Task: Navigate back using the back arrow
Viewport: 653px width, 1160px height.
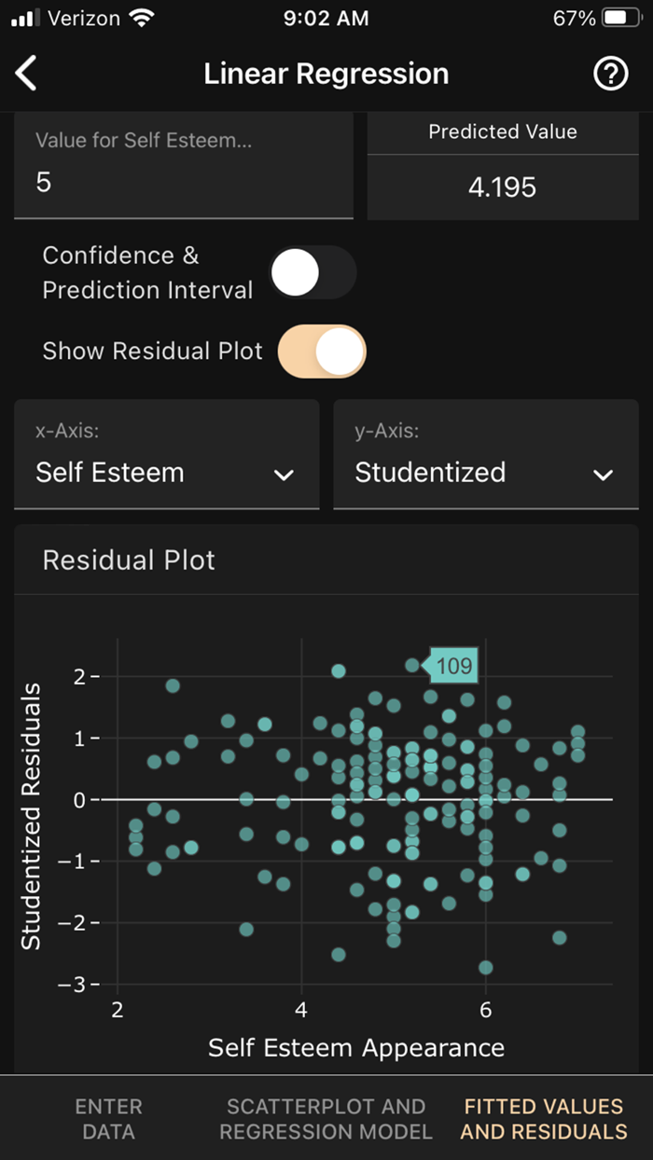Action: click(26, 73)
